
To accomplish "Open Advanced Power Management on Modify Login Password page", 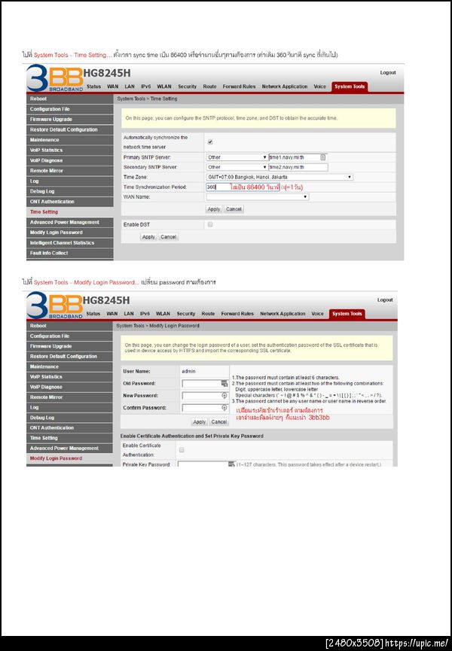I will point(69,449).
